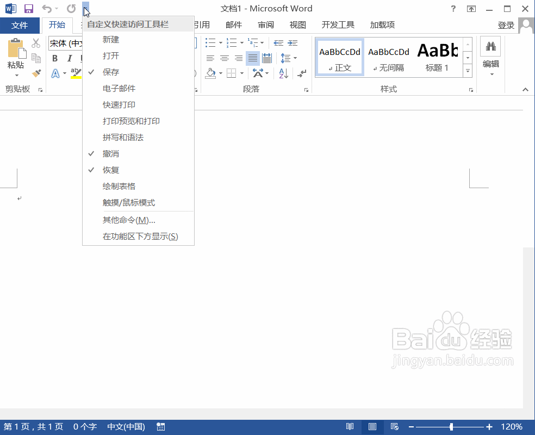This screenshot has width=535, height=435.
Task: Select the Format Painter brush icon
Action: pyautogui.click(x=36, y=73)
